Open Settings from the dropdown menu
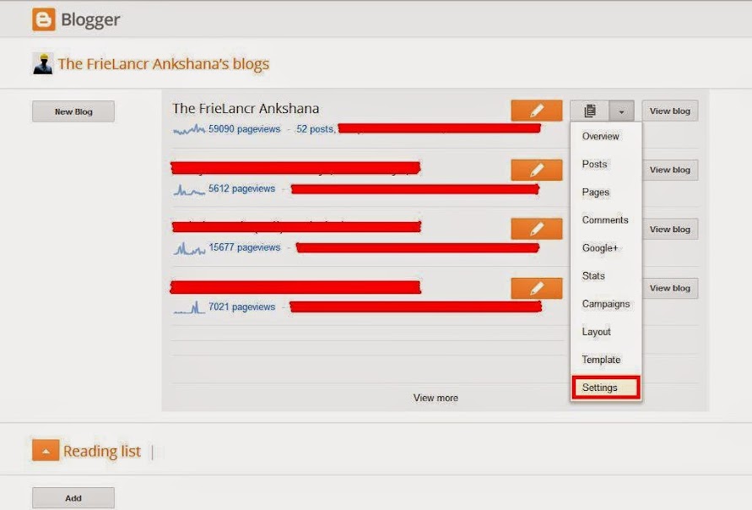Image resolution: width=752 pixels, height=510 pixels. coord(606,388)
